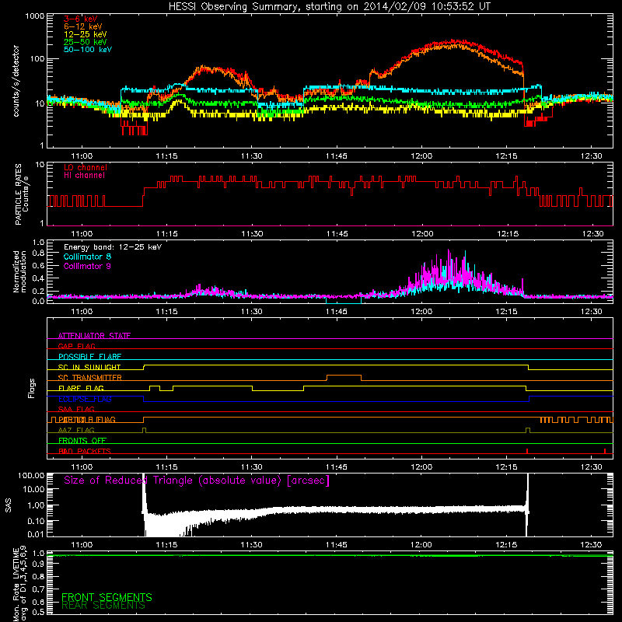
Task: Click 11:30 time label under SAS plot
Action: coord(251,545)
